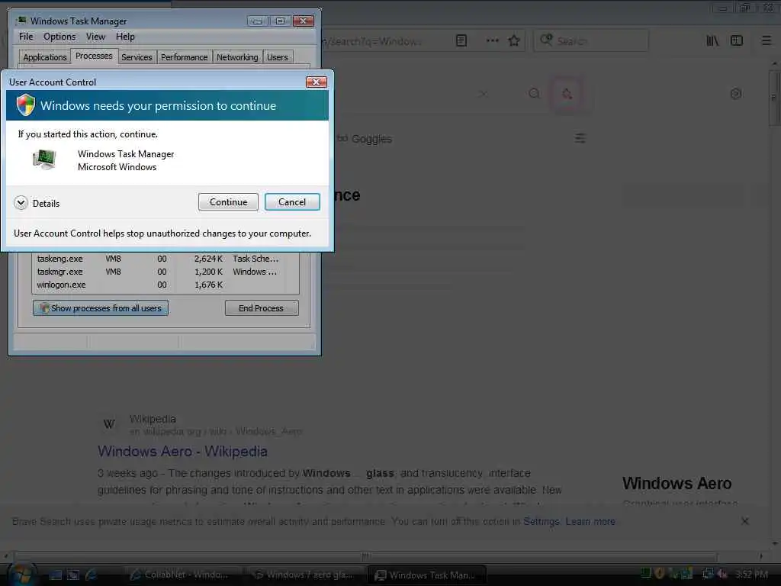
Task: Click the Windows Aero infobox heading
Action: [677, 483]
